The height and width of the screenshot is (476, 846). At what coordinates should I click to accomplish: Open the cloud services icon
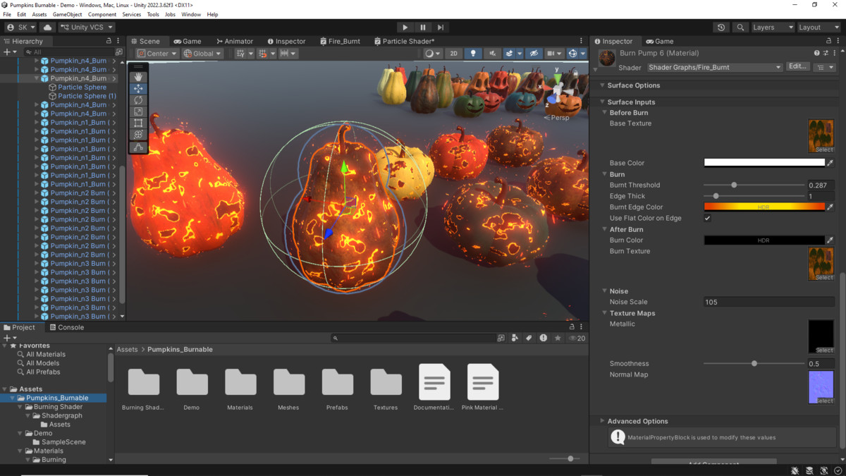(47, 28)
